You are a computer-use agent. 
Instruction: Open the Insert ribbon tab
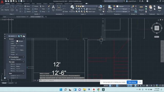tap(13, 4)
